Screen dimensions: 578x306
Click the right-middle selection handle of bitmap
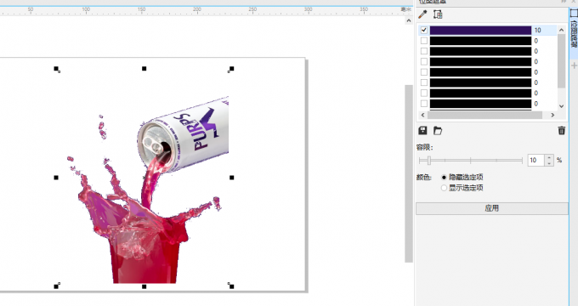tap(231, 178)
